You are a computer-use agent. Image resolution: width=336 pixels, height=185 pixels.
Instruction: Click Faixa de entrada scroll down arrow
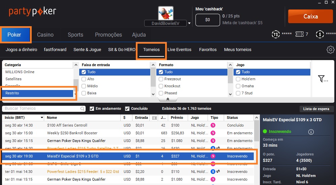point(153,94)
